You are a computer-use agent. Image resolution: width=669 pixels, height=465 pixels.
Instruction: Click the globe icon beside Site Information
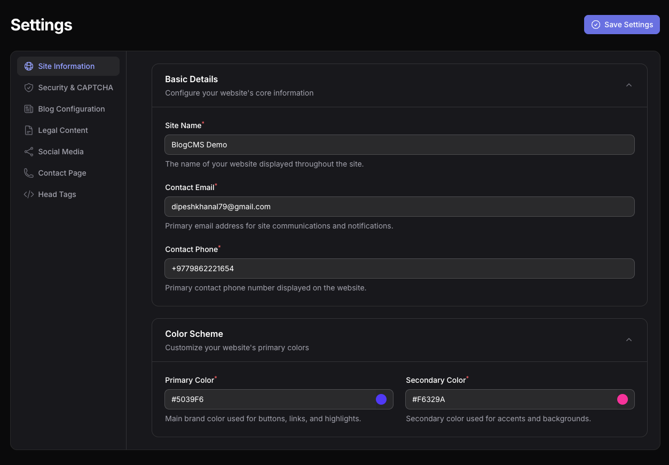point(29,66)
